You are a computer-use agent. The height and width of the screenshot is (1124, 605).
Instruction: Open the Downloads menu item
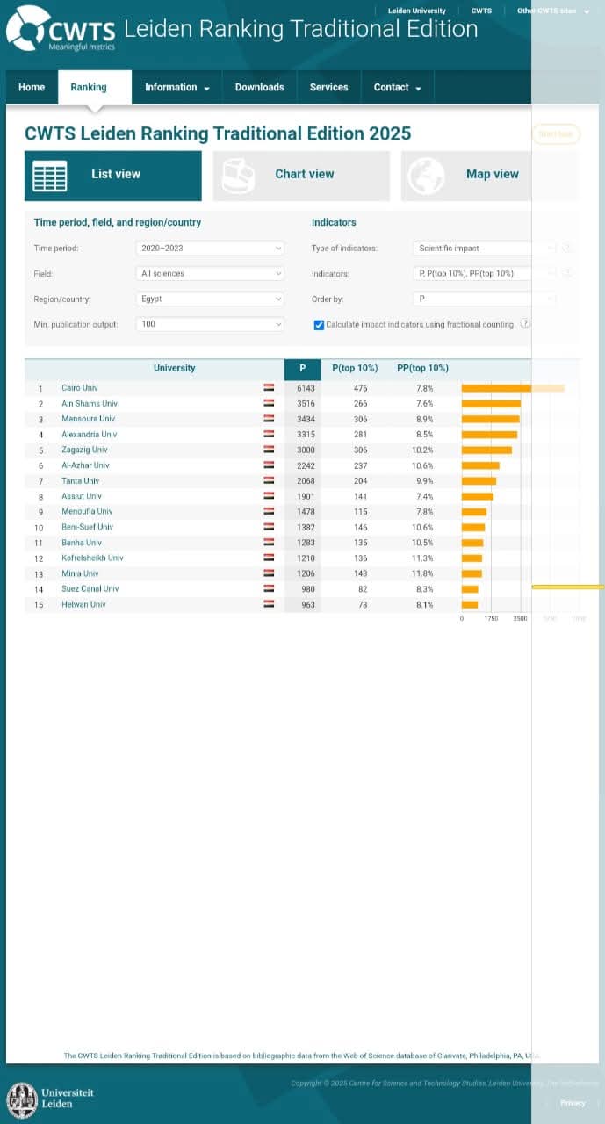(259, 88)
